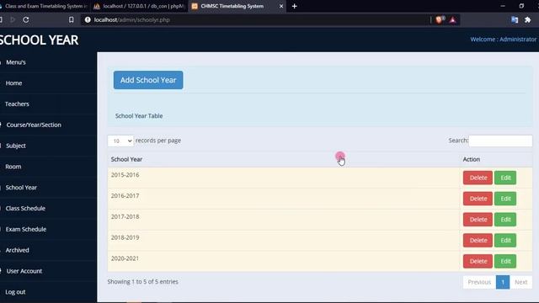Click Menu's heading in the sidebar

[x=16, y=62]
